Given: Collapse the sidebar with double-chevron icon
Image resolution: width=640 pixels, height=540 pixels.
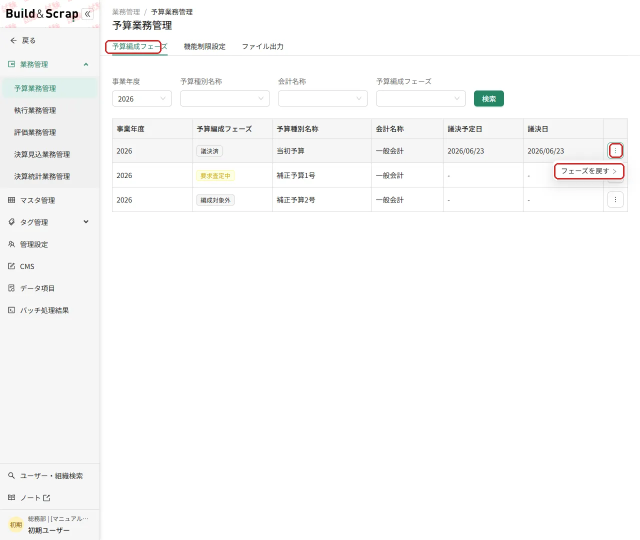Looking at the screenshot, I should click(87, 14).
